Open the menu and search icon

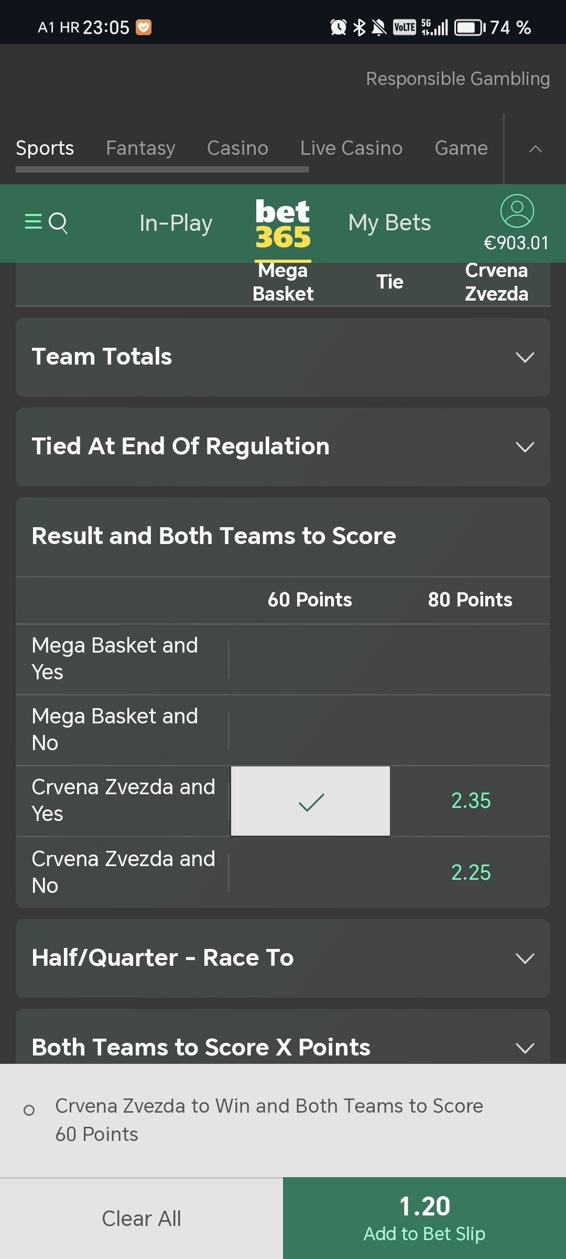point(46,223)
